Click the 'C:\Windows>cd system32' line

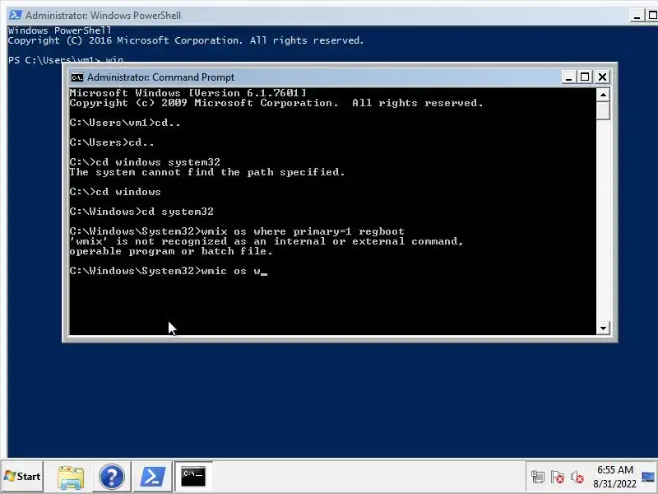point(141,212)
